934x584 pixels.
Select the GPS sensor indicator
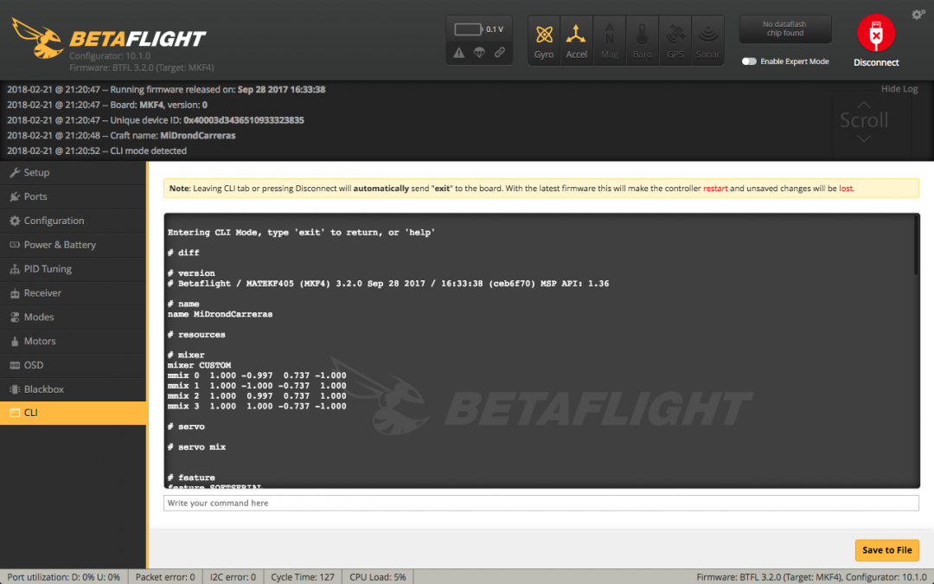pos(675,39)
